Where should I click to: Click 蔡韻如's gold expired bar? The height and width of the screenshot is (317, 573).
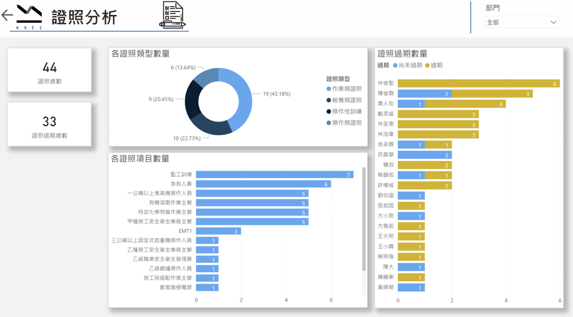click(438, 175)
